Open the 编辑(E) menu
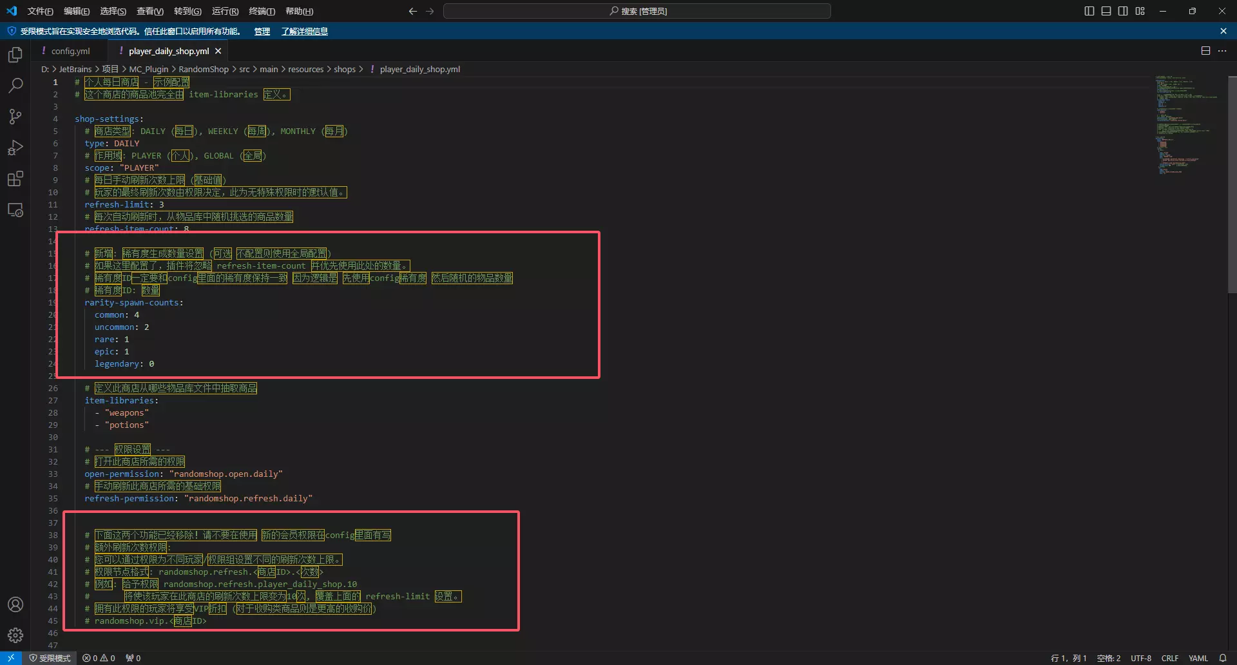Screen dimensions: 1237x665 (x=77, y=11)
